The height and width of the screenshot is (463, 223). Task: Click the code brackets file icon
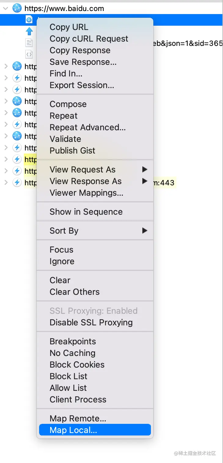29,54
